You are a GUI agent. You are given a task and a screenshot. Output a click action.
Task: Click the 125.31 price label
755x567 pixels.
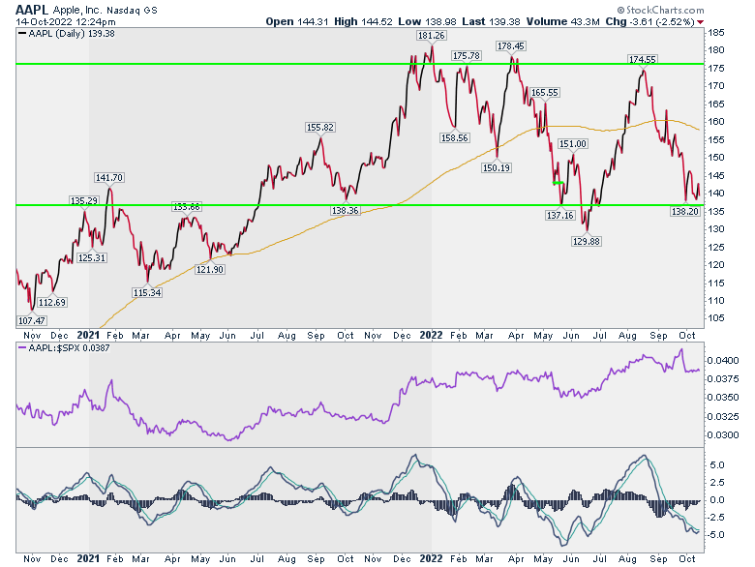pos(92,258)
